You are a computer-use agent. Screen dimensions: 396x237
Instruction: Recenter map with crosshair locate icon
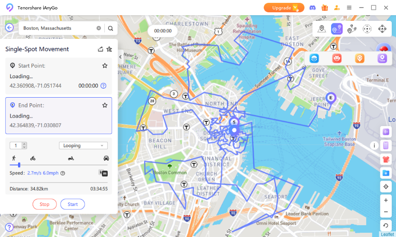pyautogui.click(x=386, y=187)
